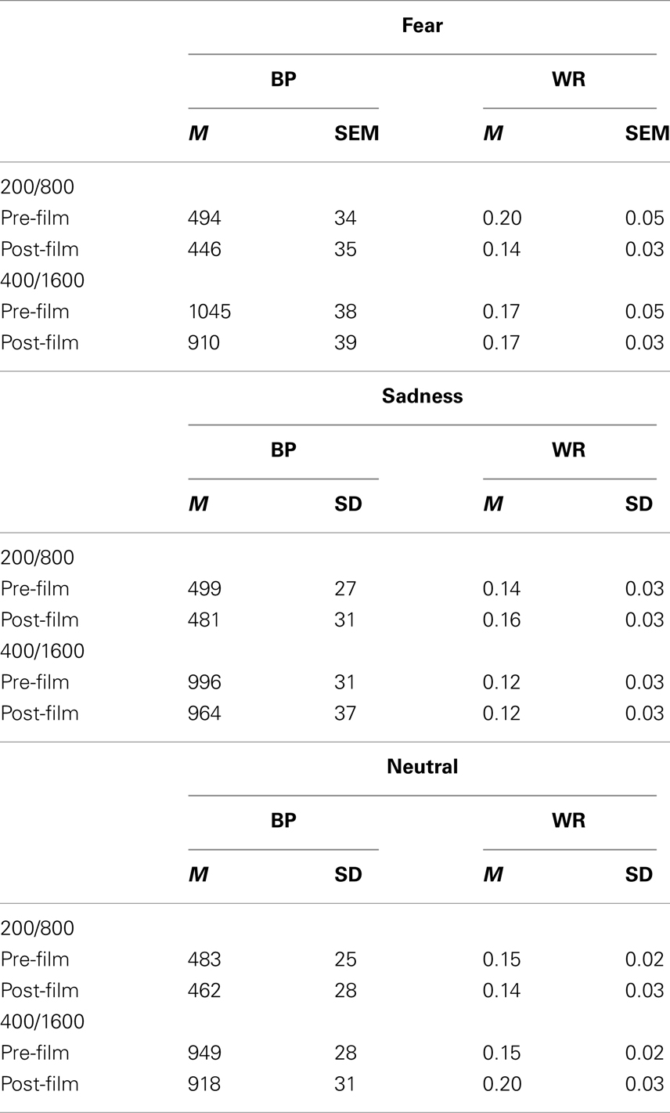This screenshot has width=670, height=1113.
Task: Select the cell showing 964
Action: coord(204,714)
